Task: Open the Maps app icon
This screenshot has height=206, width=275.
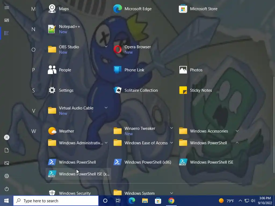Action: point(52,9)
